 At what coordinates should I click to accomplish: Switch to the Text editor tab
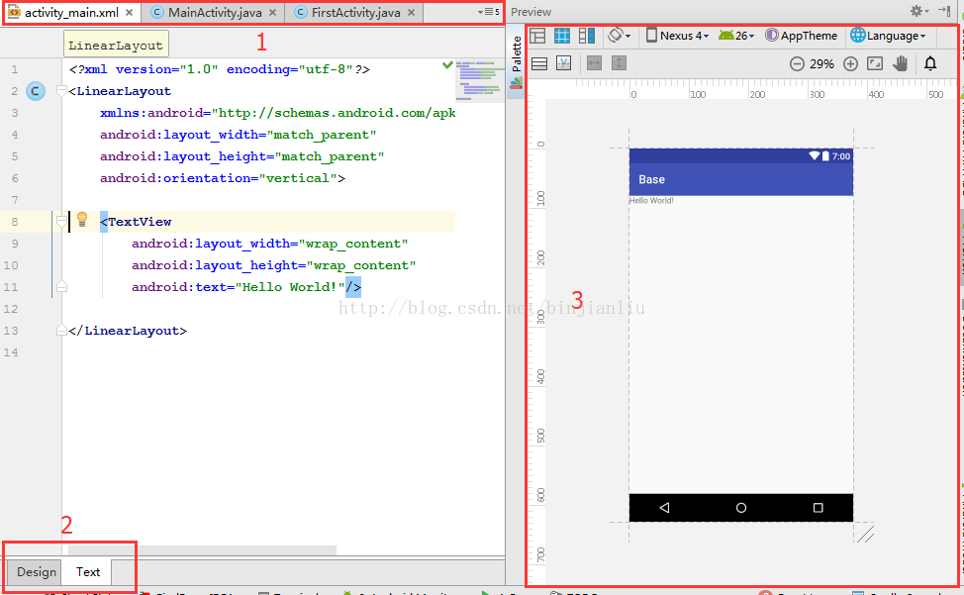click(88, 571)
